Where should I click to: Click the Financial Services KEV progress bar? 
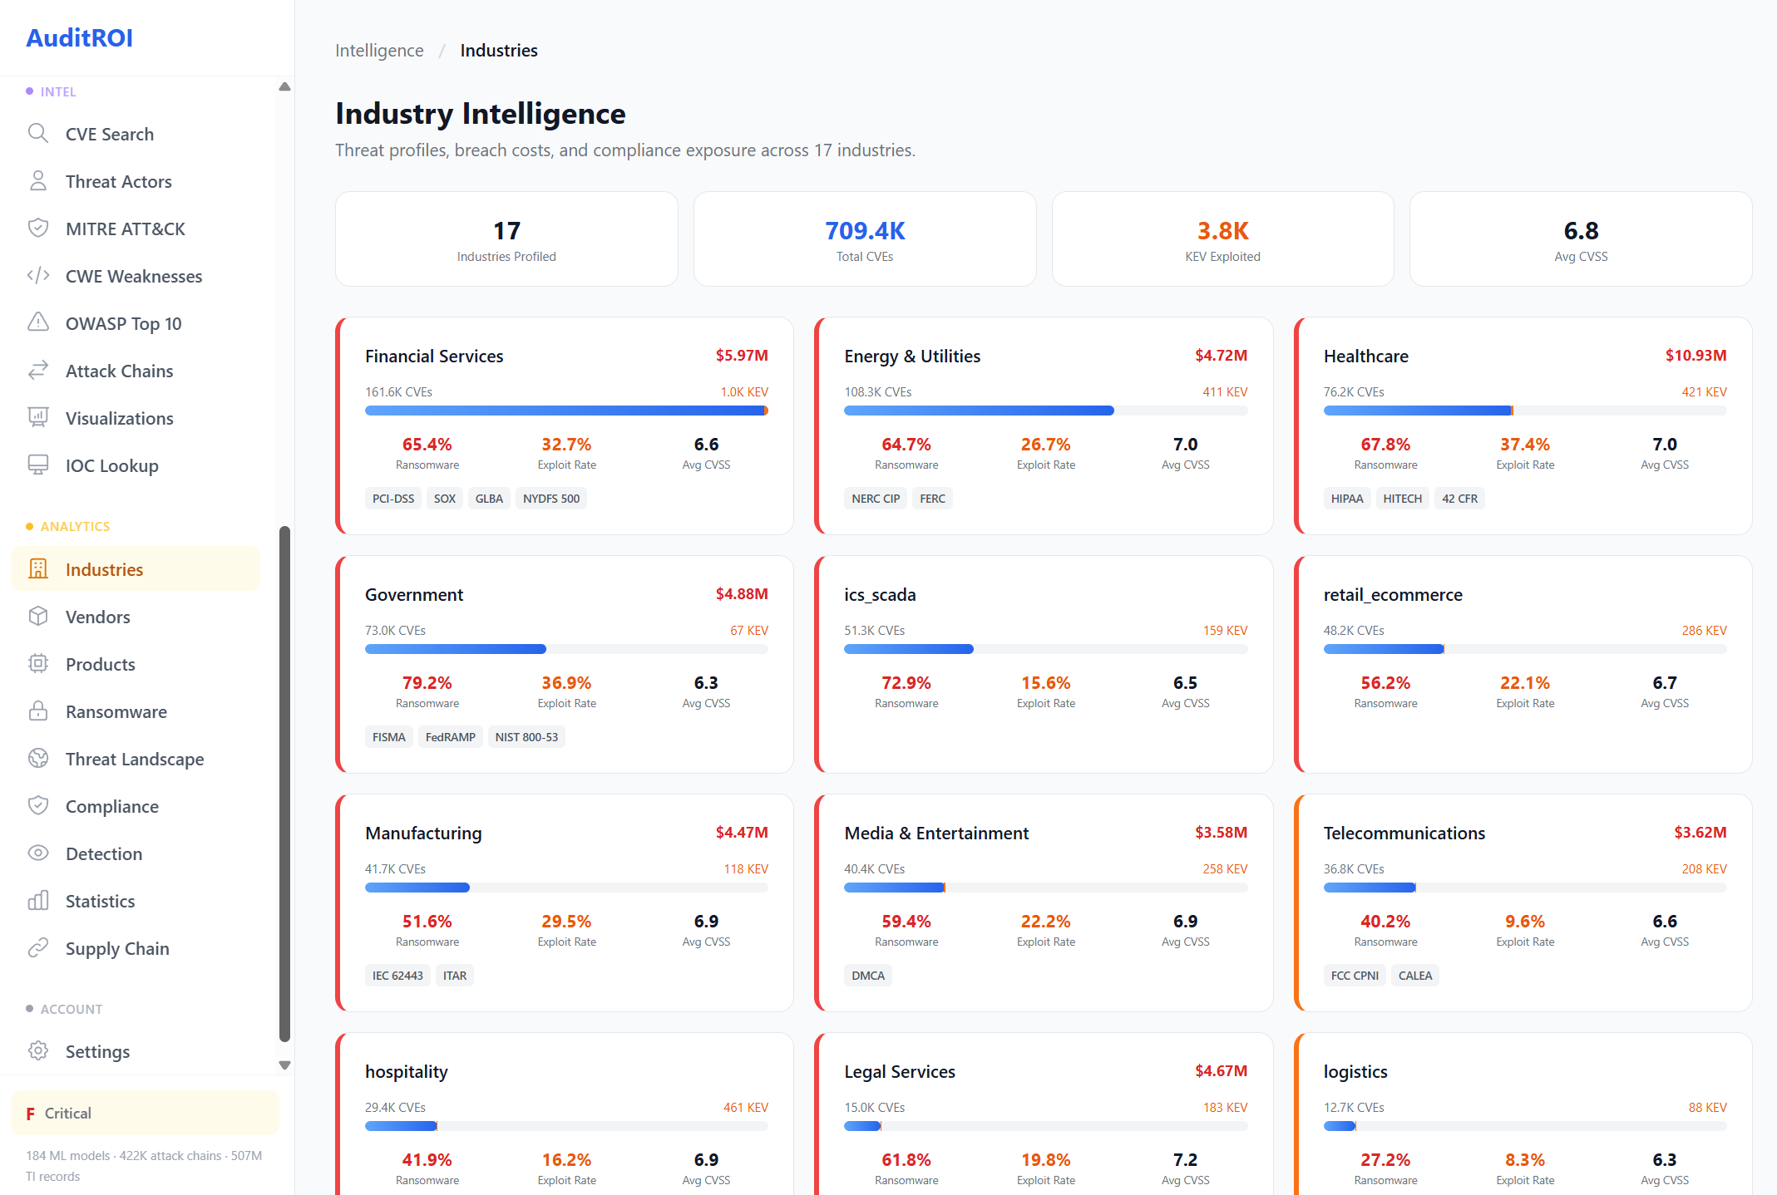(566, 410)
